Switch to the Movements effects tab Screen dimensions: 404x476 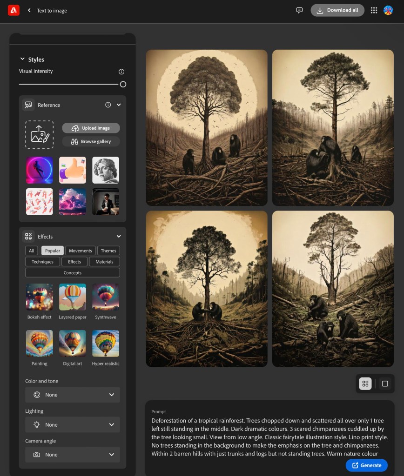tap(81, 251)
